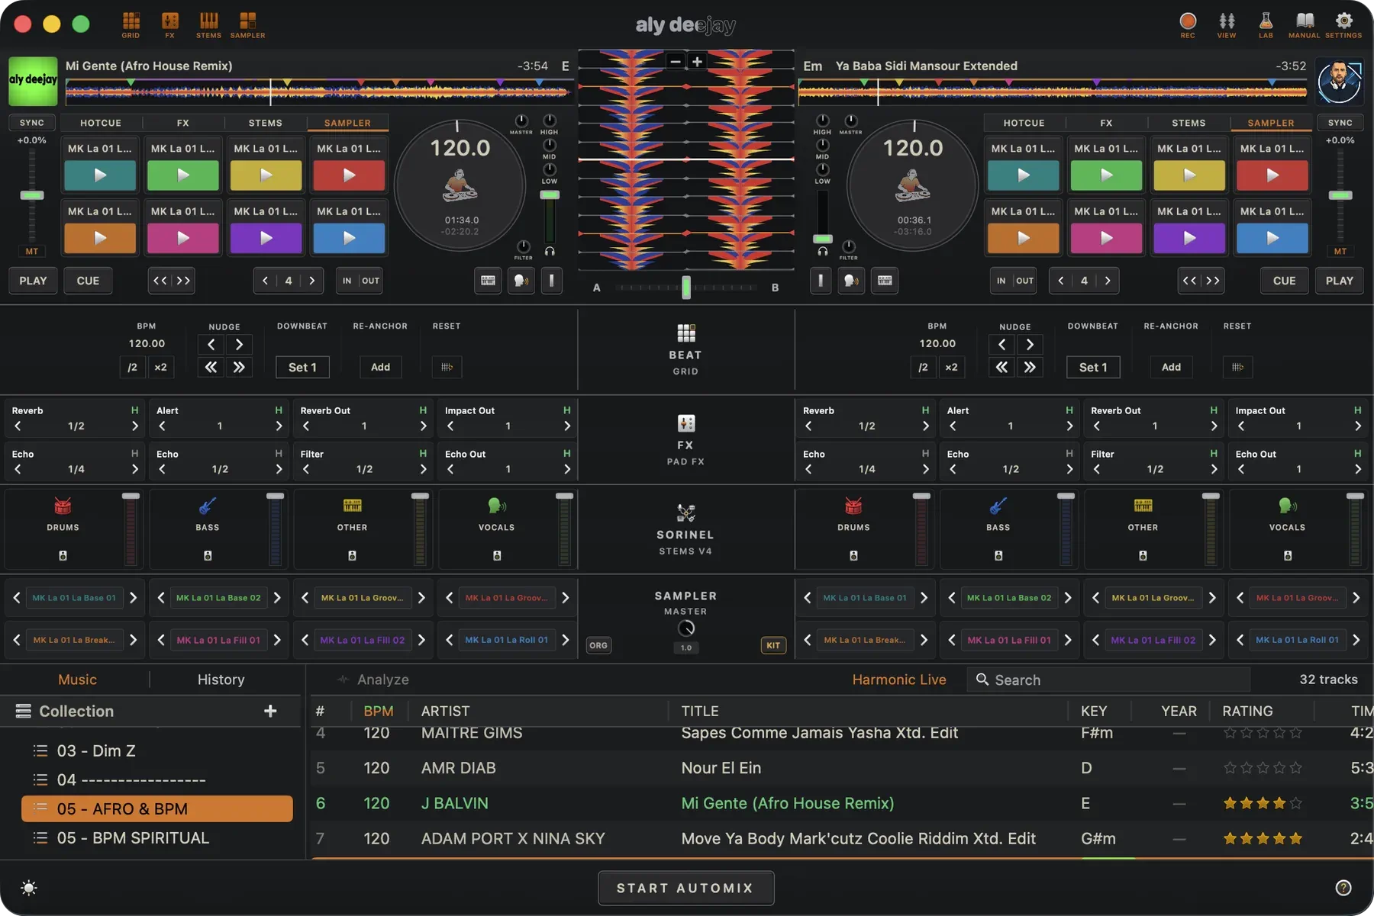Click the right deck headphone cue icon
Viewport: 1374px width, 916px height.
823,251
